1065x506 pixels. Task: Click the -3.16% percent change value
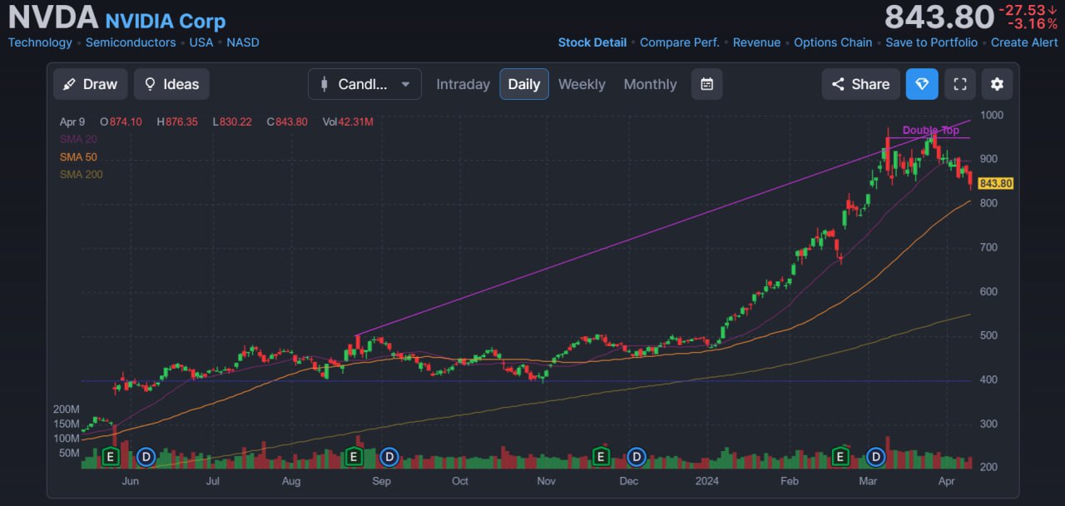(1033, 24)
